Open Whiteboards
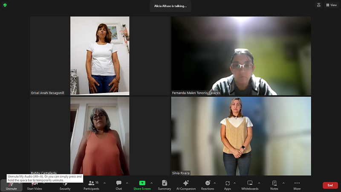Image resolution: width=341 pixels, height=192 pixels. point(250,185)
